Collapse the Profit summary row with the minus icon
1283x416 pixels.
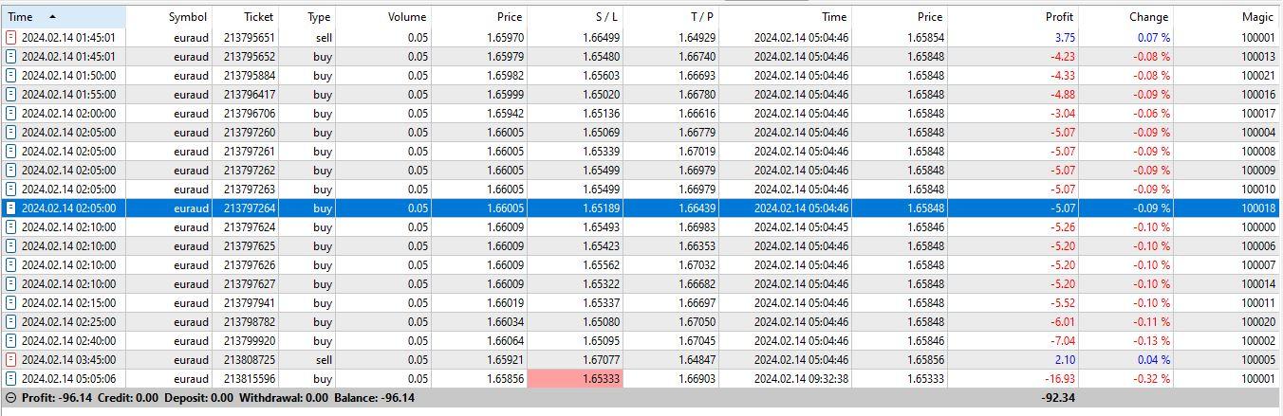[x=11, y=398]
